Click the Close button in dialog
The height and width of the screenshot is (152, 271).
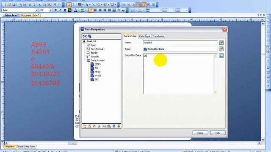click(200, 133)
